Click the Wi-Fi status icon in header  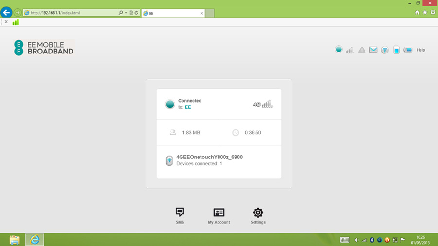384,50
